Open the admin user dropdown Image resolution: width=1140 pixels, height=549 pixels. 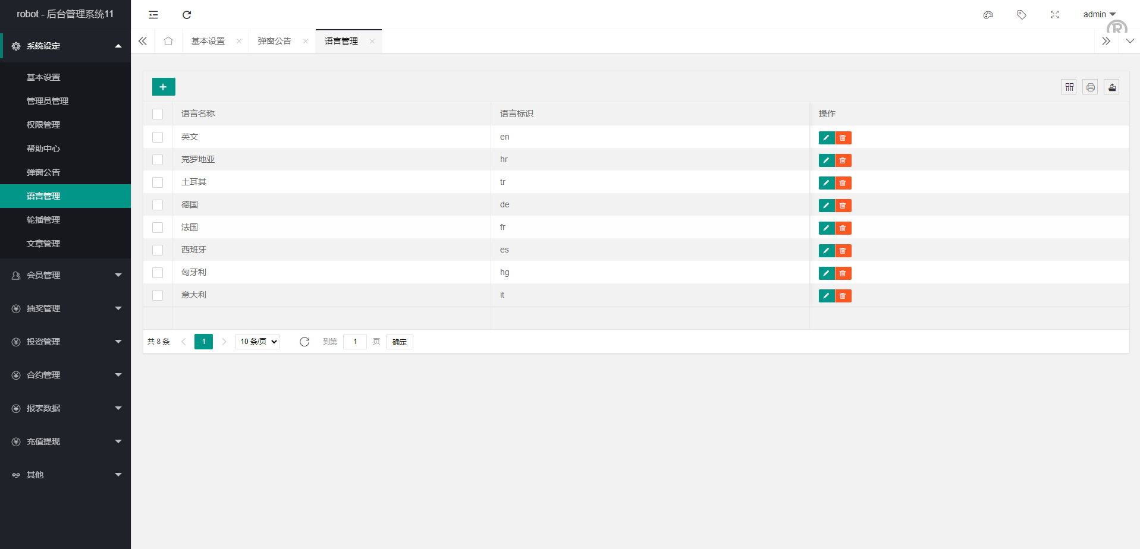[1098, 14]
